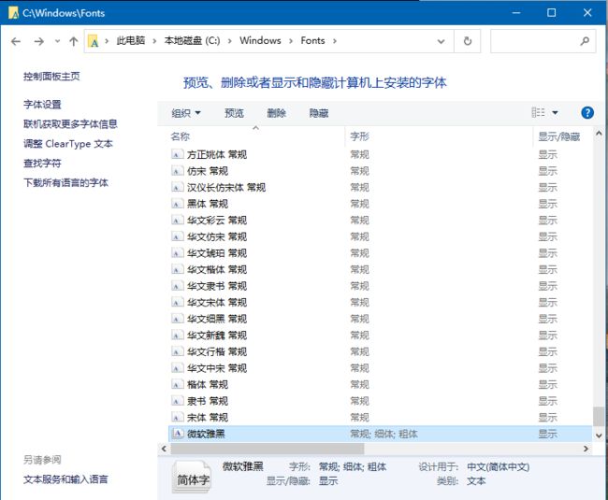Image resolution: width=608 pixels, height=500 pixels.
Task: Click the window title bar font icon
Action: coord(14,13)
